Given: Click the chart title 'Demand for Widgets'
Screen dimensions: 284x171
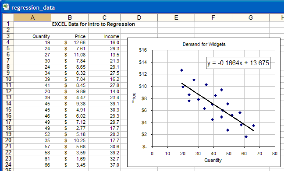Looking at the screenshot, I should (204, 44).
